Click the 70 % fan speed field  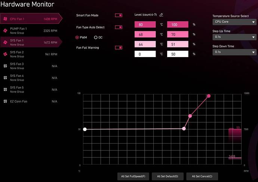pos(178,34)
